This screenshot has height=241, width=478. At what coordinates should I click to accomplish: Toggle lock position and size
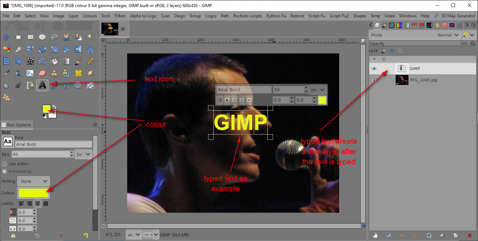pos(392,51)
